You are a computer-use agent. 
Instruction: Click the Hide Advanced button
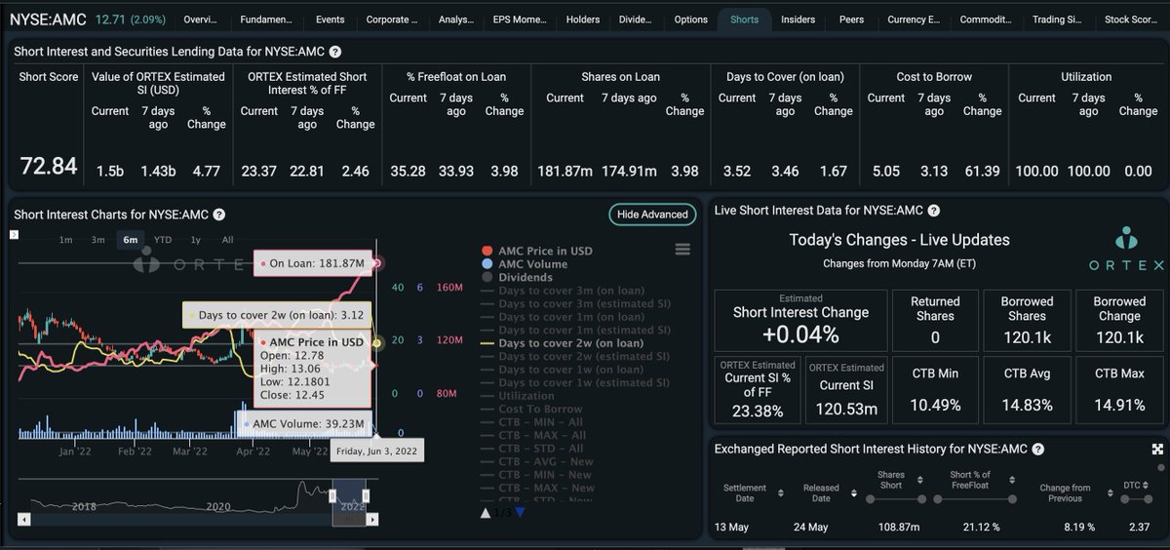coord(652,215)
